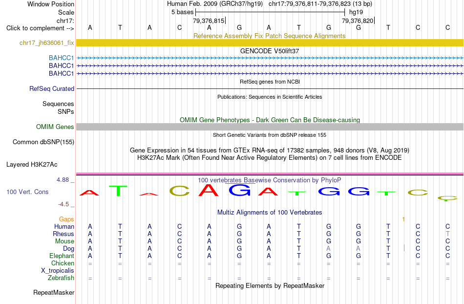Click the tallest red A in conservation logo
Viewport: 464px width, 304px height.
coord(209,190)
